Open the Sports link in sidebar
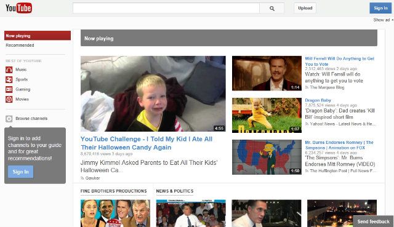 [x=22, y=79]
